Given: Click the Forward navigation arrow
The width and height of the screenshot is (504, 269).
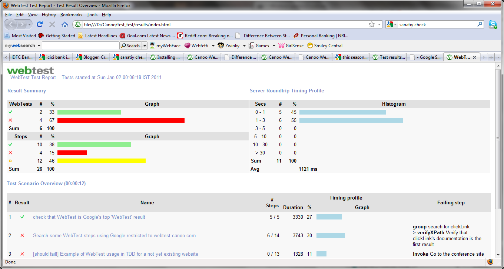Looking at the screenshot, I should click(22, 24).
